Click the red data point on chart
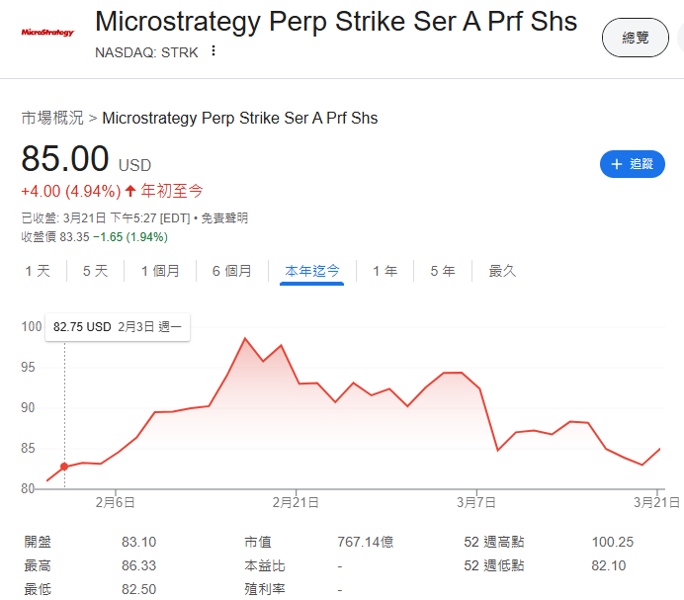The width and height of the screenshot is (684, 600). tap(64, 467)
